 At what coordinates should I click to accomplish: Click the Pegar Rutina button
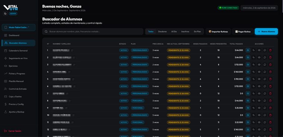[x=243, y=32]
